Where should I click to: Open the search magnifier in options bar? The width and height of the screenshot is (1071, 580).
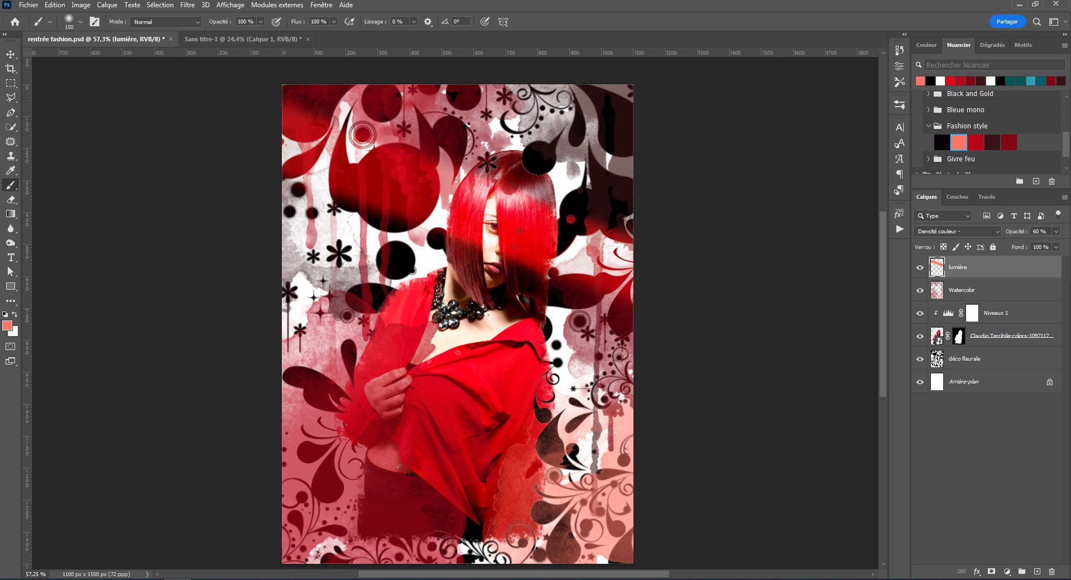point(1036,22)
